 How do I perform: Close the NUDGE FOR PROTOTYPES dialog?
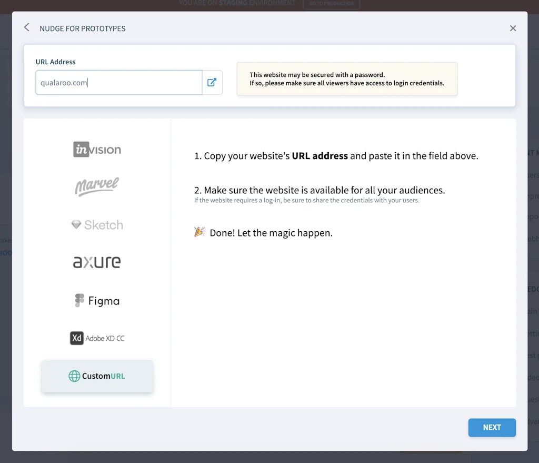513,28
